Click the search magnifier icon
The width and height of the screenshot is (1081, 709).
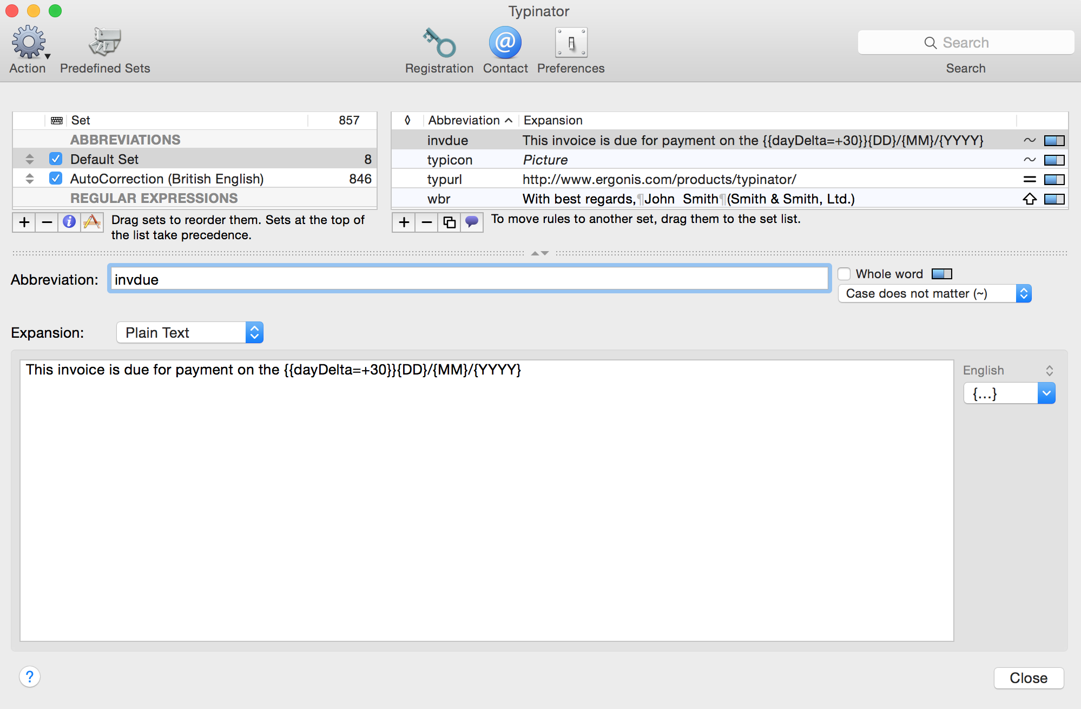tap(930, 43)
